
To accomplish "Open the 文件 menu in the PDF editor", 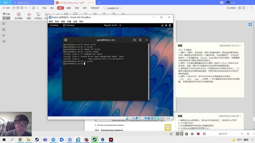I will [x=6, y=8].
